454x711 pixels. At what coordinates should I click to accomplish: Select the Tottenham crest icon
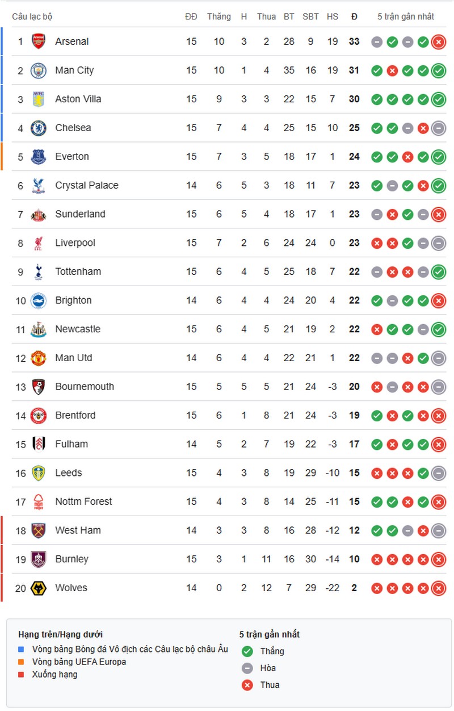tap(38, 271)
